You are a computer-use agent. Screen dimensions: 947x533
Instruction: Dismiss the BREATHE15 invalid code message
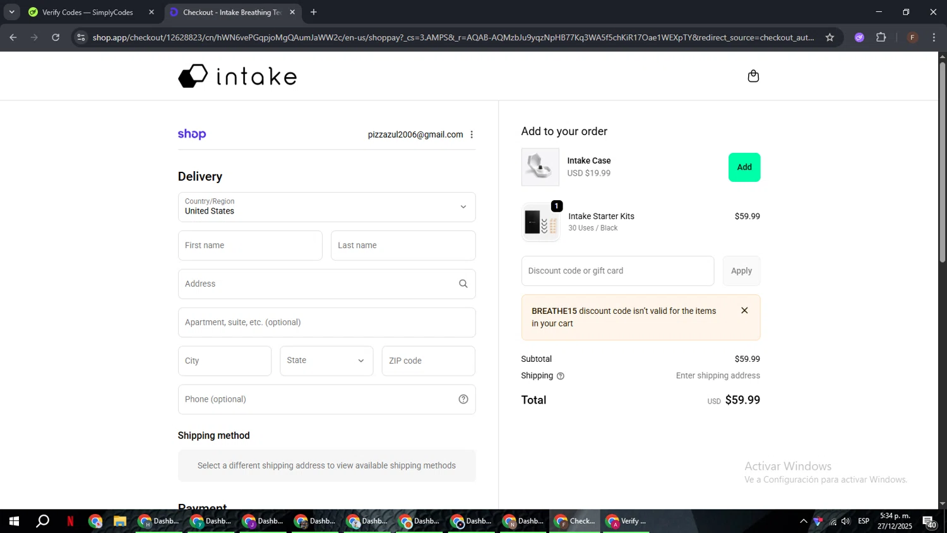(744, 311)
